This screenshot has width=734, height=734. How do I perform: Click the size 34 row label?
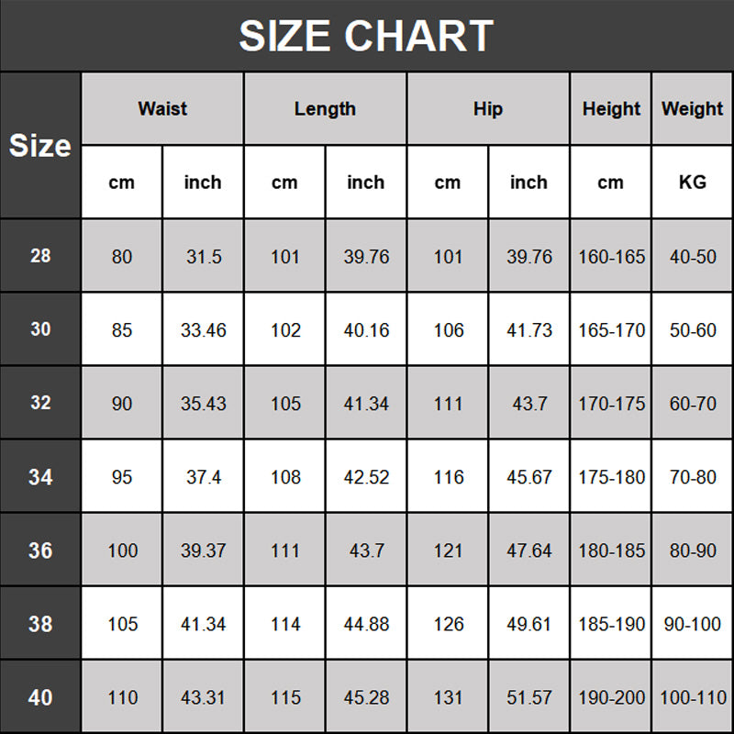(40, 476)
